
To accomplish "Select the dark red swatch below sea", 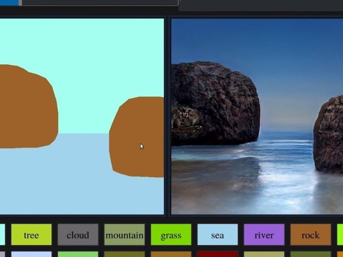I will [217, 254].
